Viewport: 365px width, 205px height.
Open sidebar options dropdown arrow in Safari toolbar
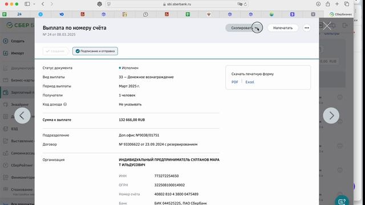tap(34, 4)
